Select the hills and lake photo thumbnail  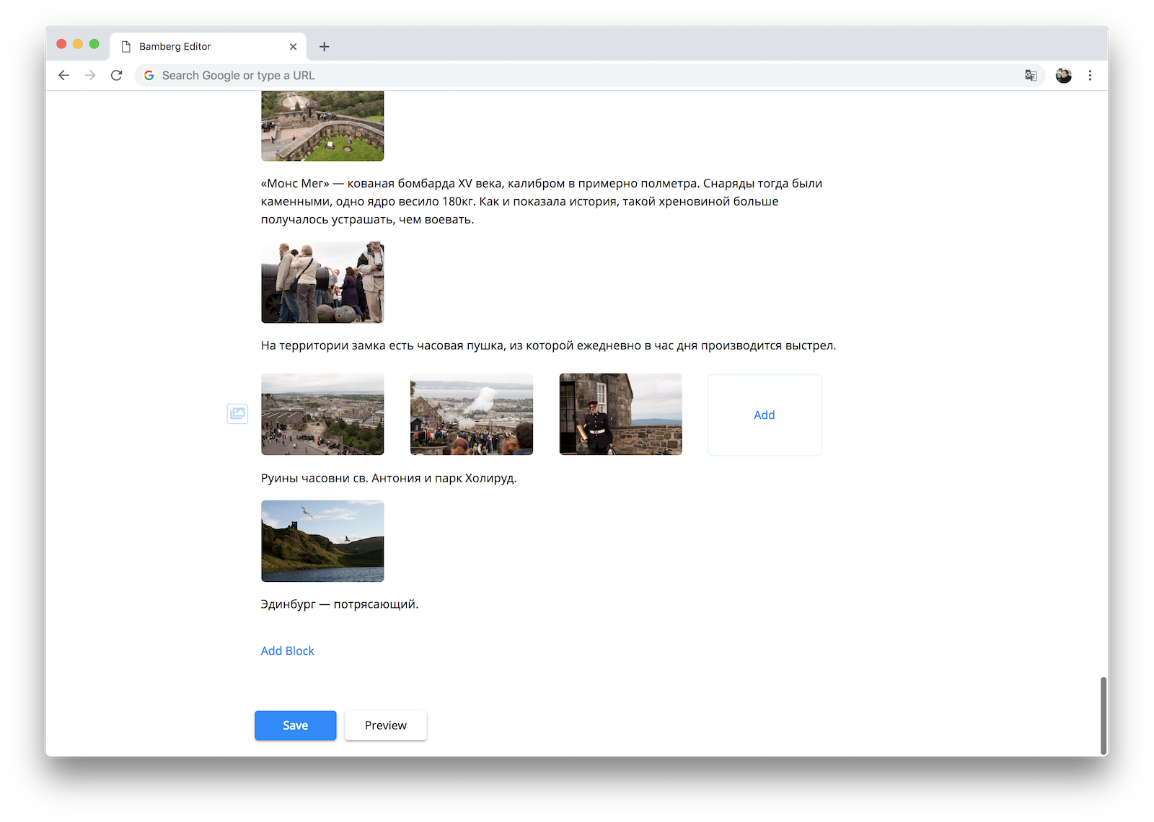pos(322,541)
